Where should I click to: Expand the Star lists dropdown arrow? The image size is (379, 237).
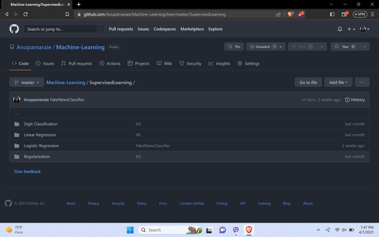[365, 47]
